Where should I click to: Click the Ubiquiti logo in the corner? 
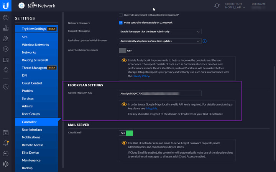(6, 6)
